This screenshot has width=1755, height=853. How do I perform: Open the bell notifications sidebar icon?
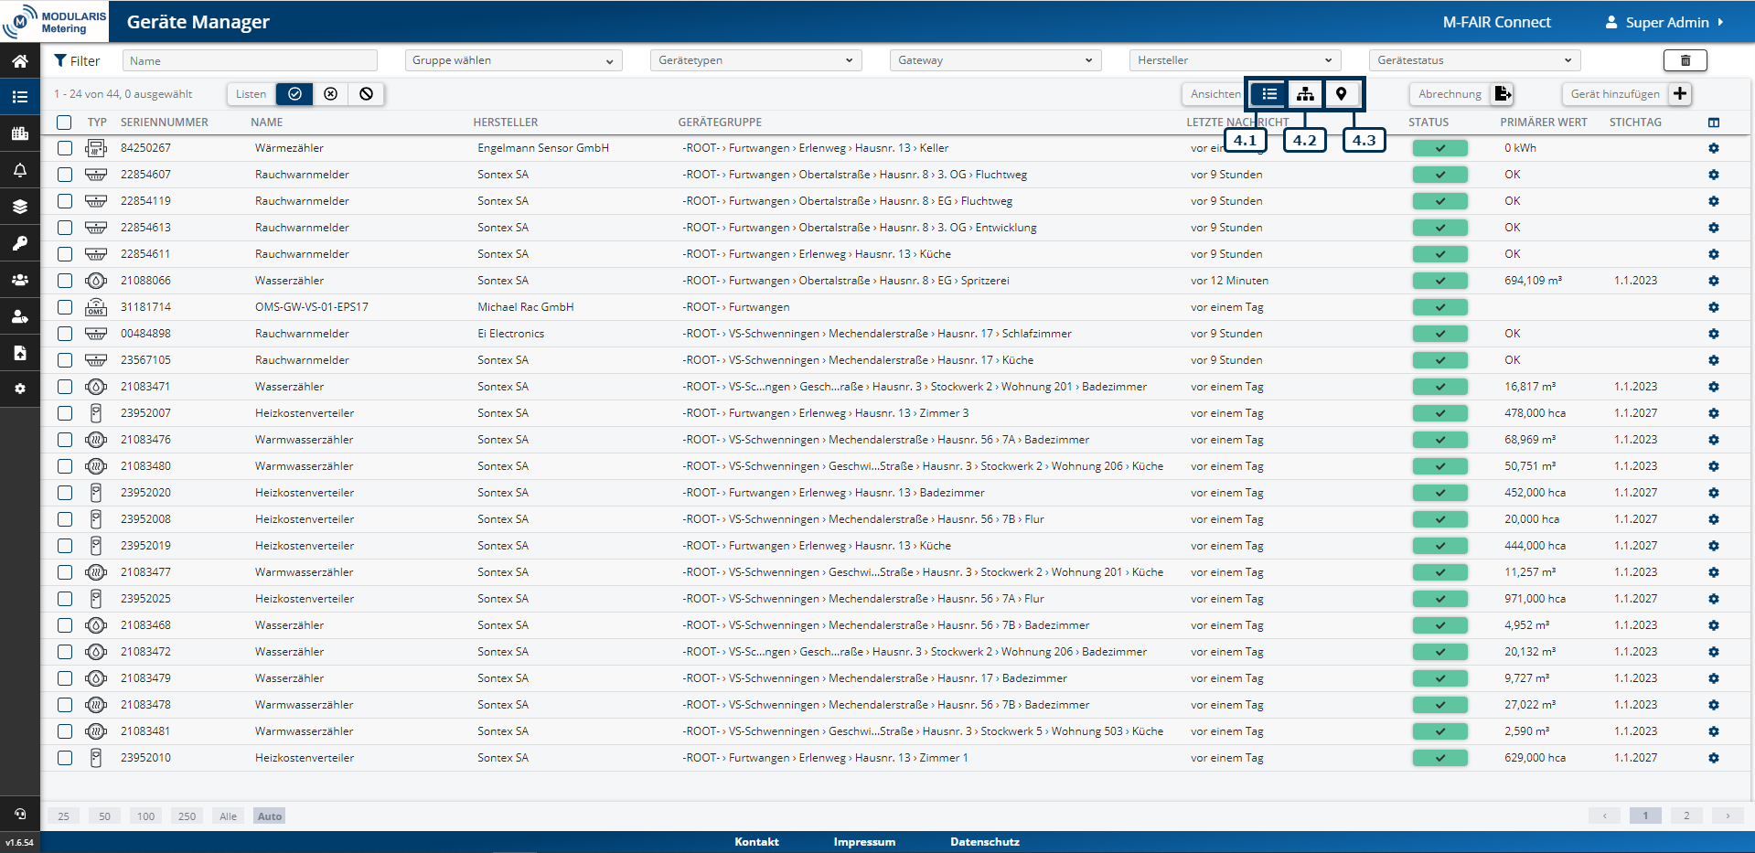19,170
